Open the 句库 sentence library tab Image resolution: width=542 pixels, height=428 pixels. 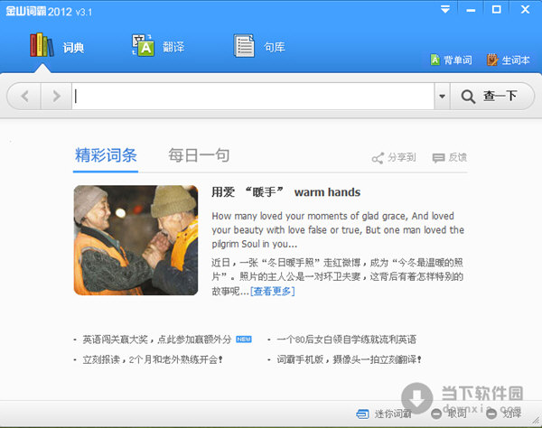[x=259, y=46]
